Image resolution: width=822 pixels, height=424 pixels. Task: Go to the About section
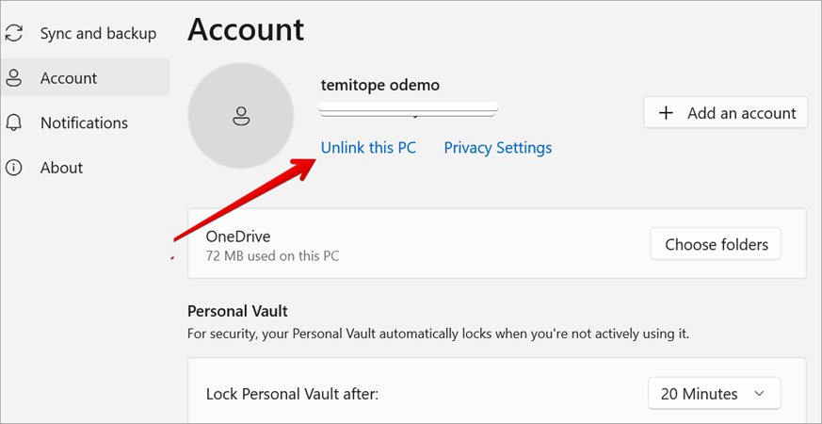[x=61, y=168]
